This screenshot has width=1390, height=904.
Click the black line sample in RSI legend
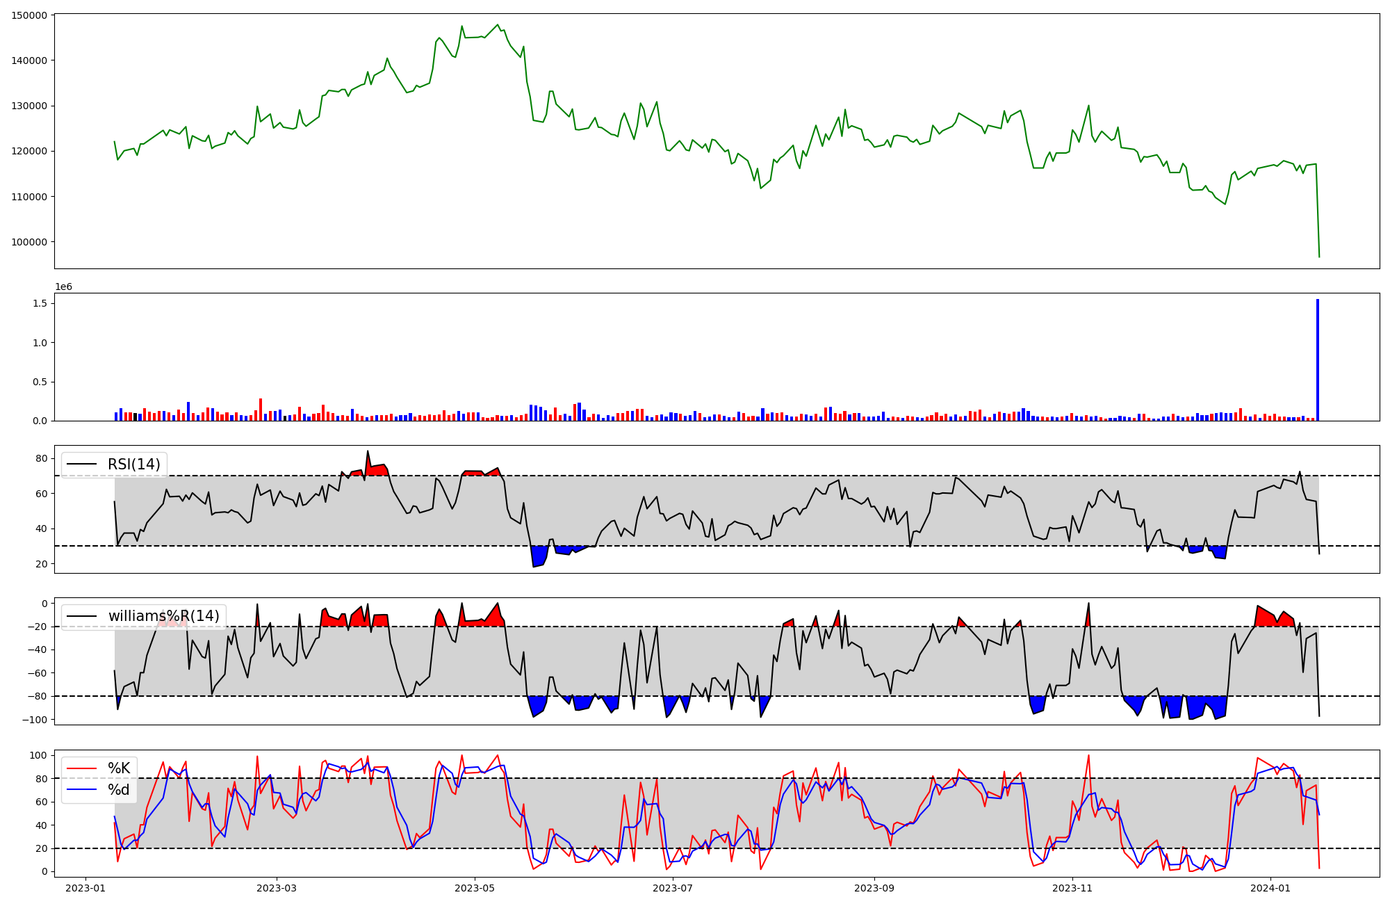(x=82, y=465)
